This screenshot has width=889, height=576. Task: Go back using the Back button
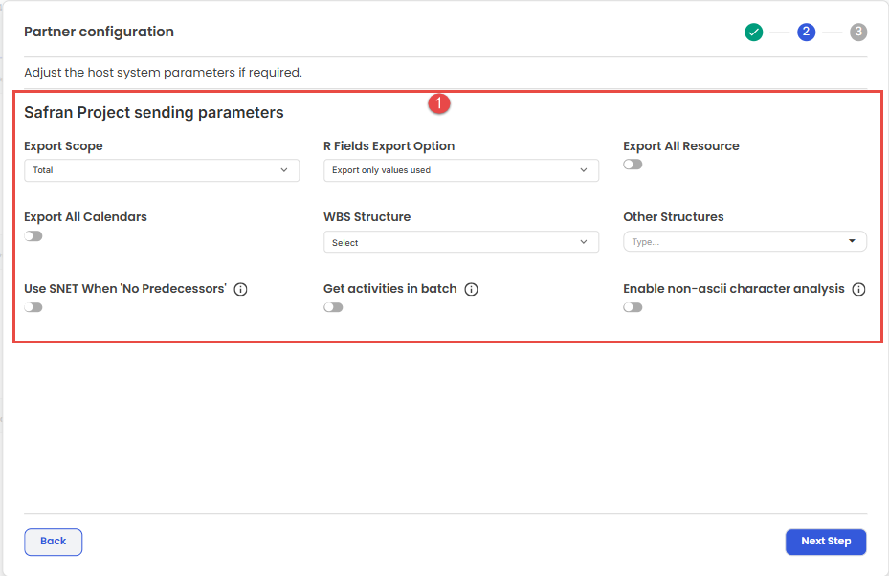coord(54,542)
